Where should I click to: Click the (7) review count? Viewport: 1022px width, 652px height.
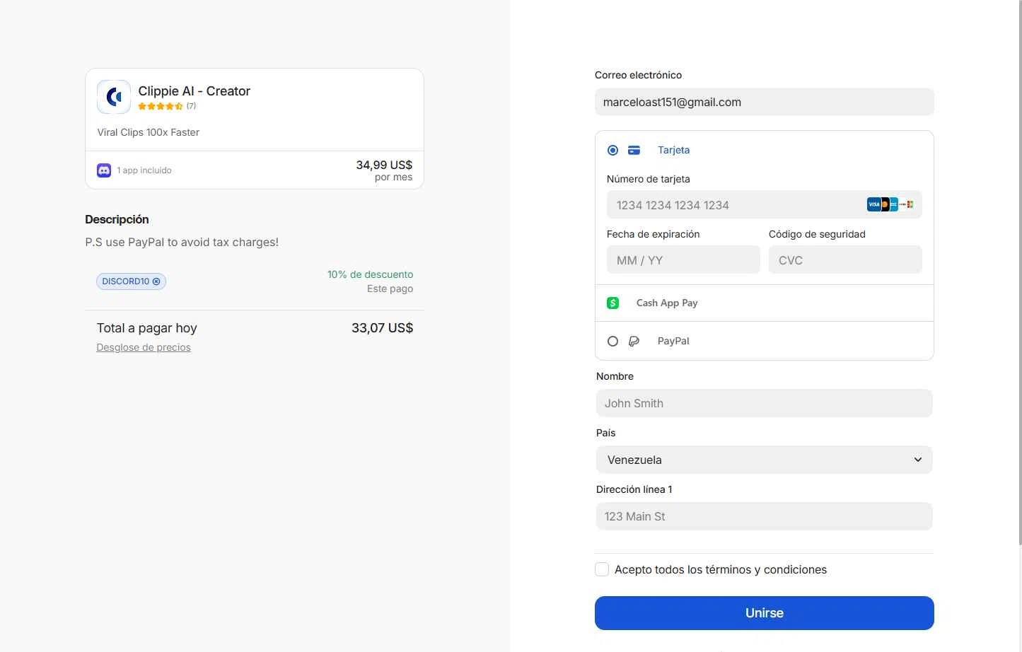click(191, 106)
